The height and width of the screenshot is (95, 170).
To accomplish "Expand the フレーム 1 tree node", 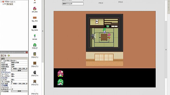I will [x=3, y=4].
